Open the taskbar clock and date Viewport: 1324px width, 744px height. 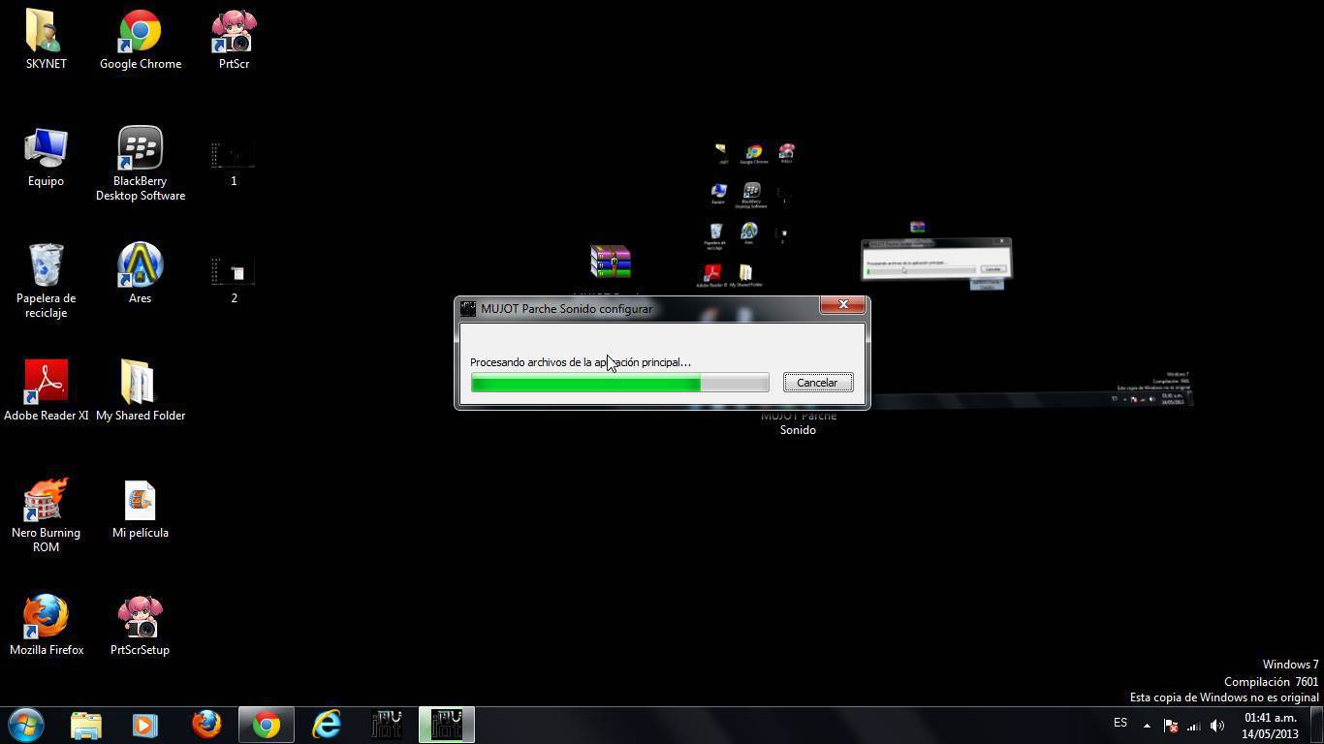pyautogui.click(x=1270, y=726)
